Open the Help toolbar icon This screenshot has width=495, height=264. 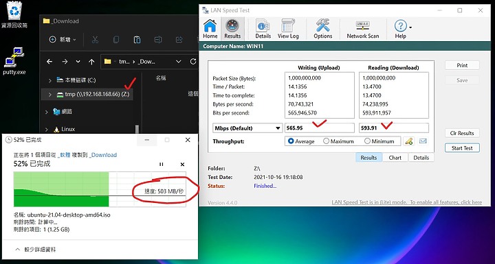pyautogui.click(x=400, y=28)
